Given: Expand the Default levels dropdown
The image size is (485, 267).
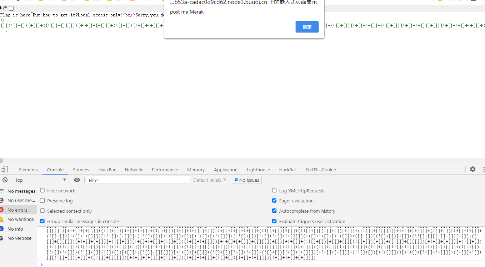Looking at the screenshot, I should 209,180.
